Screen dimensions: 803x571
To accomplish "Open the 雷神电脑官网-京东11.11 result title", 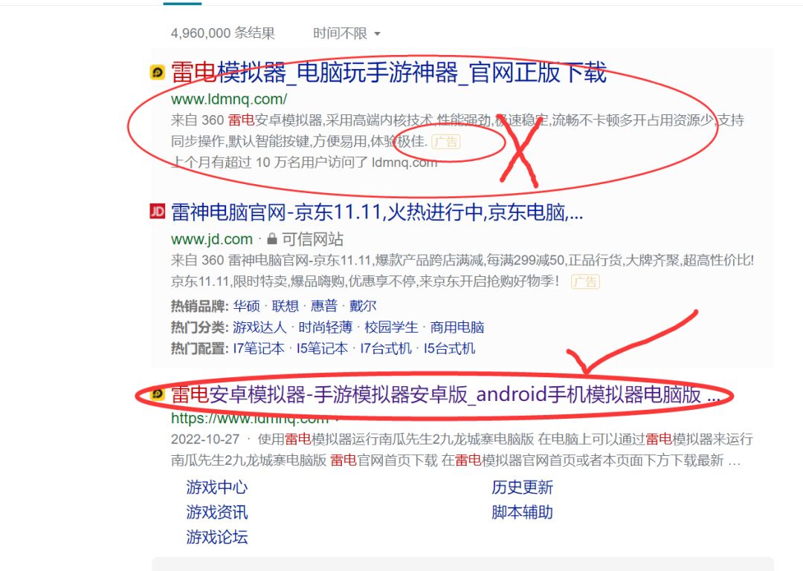I will 377,212.
